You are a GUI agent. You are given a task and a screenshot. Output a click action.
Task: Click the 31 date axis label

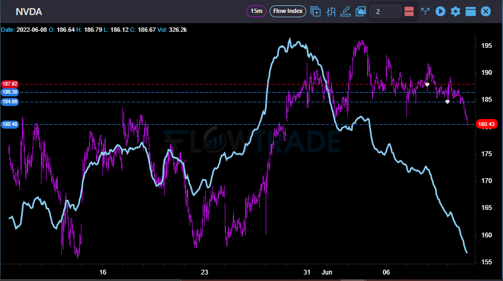coord(307,272)
